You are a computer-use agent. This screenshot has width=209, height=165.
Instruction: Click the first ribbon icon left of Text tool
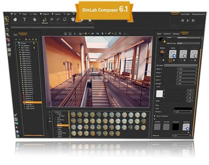click(15, 20)
